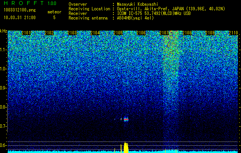
Task: Click the 1.0 kHz axis label
Action: (3, 69)
